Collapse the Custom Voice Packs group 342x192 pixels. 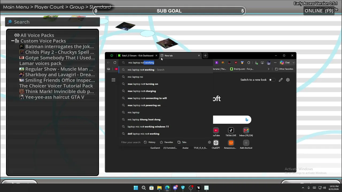tap(13, 41)
